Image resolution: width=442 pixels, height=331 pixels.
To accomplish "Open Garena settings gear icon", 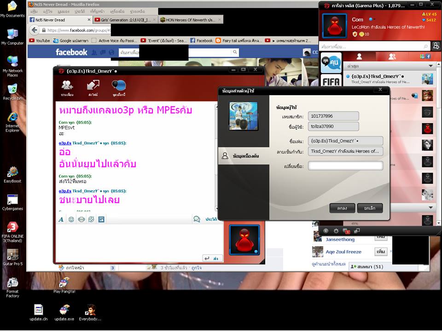I will [x=336, y=231].
